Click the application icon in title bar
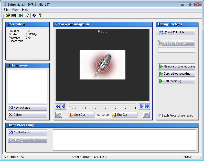Image resolution: width=204 pixels, height=161 pixels. click(x=4, y=4)
